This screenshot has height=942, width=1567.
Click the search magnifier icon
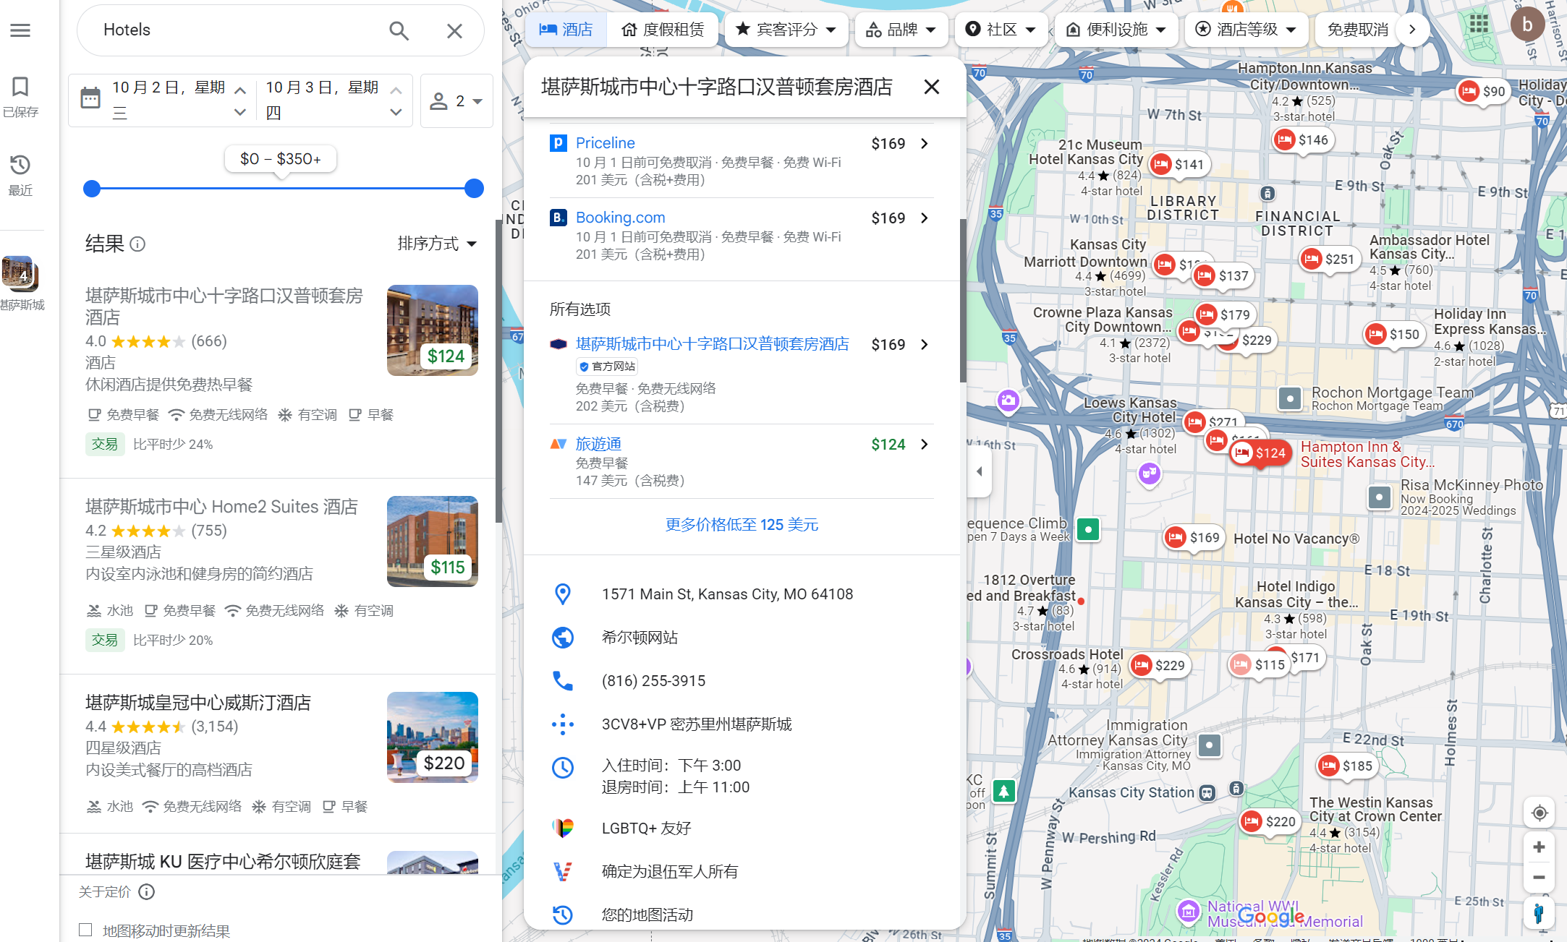[399, 30]
